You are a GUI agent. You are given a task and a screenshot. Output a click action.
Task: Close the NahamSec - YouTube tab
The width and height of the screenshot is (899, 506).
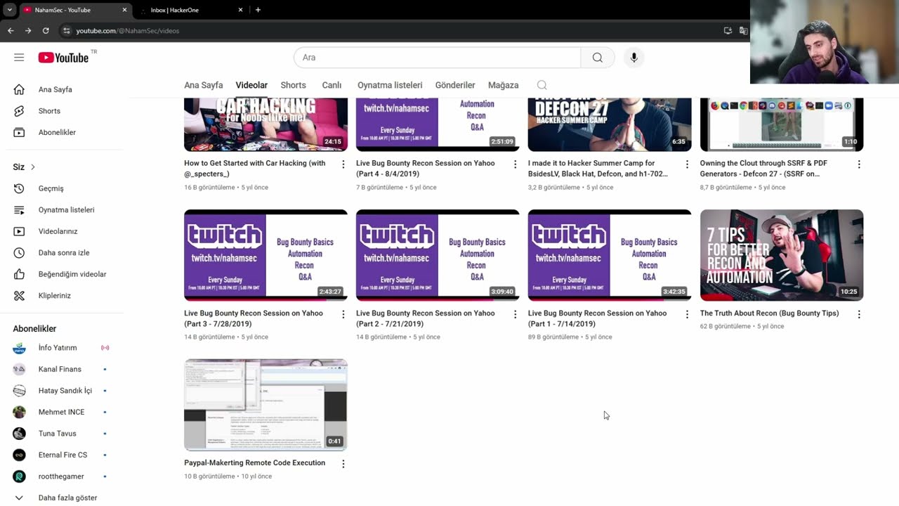coord(125,10)
